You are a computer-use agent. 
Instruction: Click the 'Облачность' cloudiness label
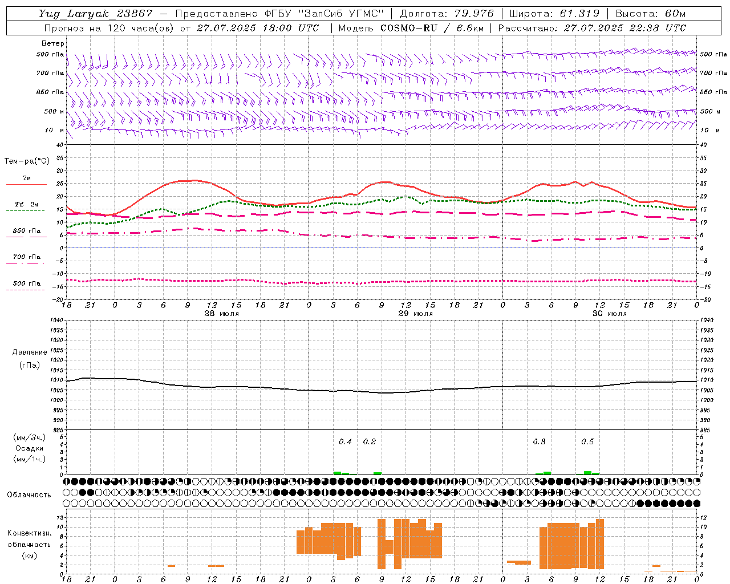(x=29, y=494)
